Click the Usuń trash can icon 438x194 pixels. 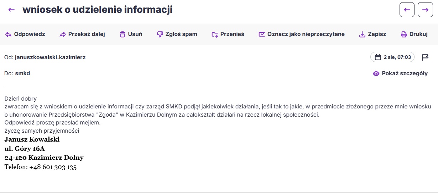click(x=122, y=34)
